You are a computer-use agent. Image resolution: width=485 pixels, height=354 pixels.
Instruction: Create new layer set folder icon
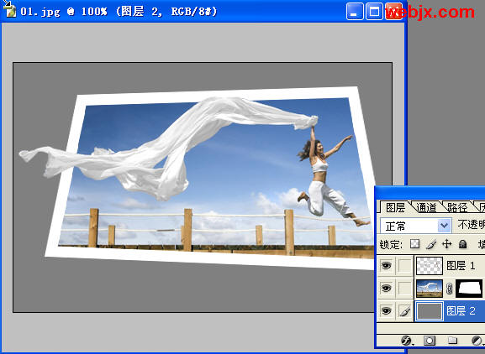[452, 340]
